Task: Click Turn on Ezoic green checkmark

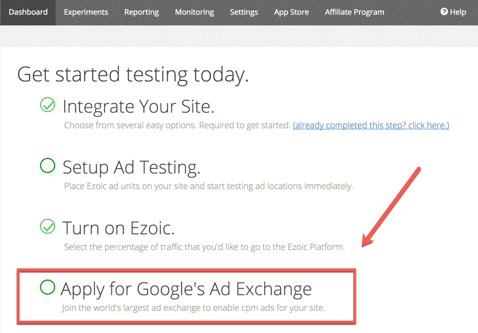Action: pyautogui.click(x=47, y=227)
